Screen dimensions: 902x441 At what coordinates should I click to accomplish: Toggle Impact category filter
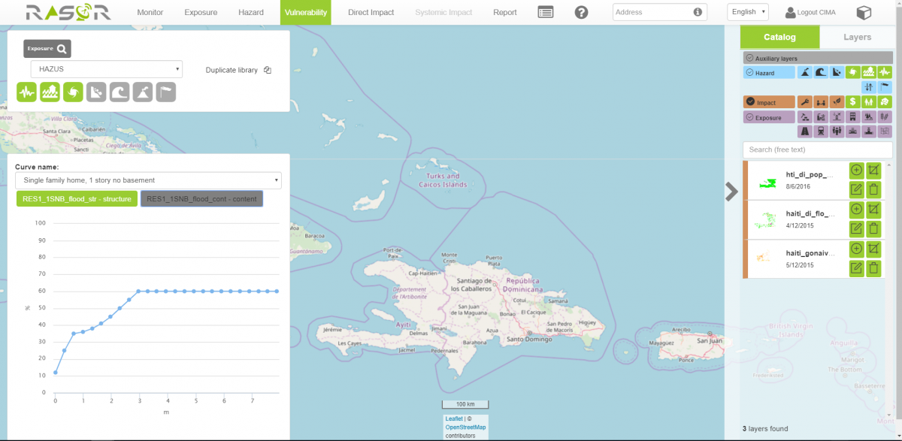click(769, 101)
